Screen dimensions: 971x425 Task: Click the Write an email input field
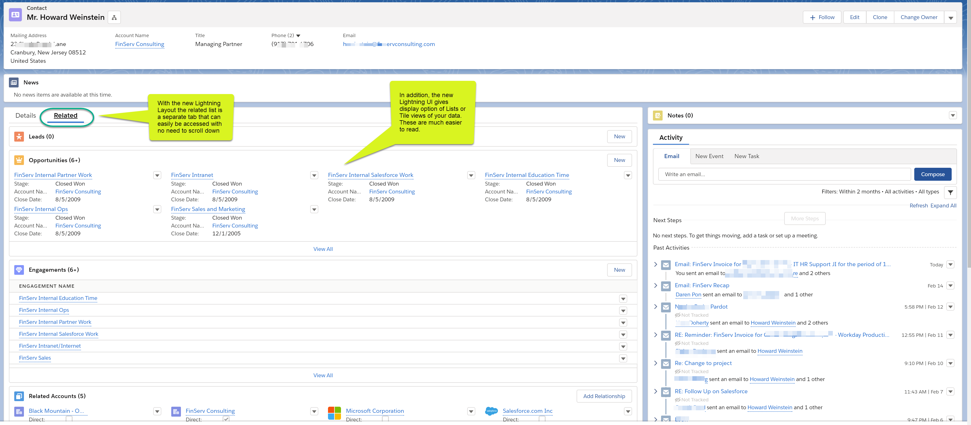click(x=784, y=174)
